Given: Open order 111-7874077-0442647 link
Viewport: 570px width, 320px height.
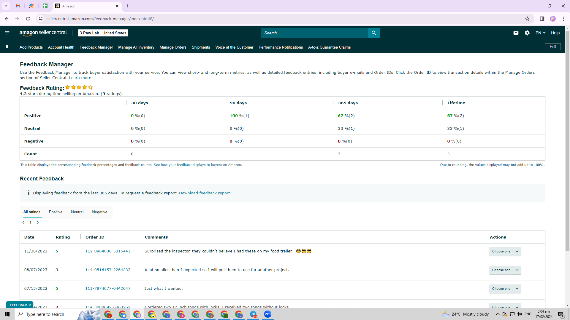Looking at the screenshot, I should [x=108, y=289].
